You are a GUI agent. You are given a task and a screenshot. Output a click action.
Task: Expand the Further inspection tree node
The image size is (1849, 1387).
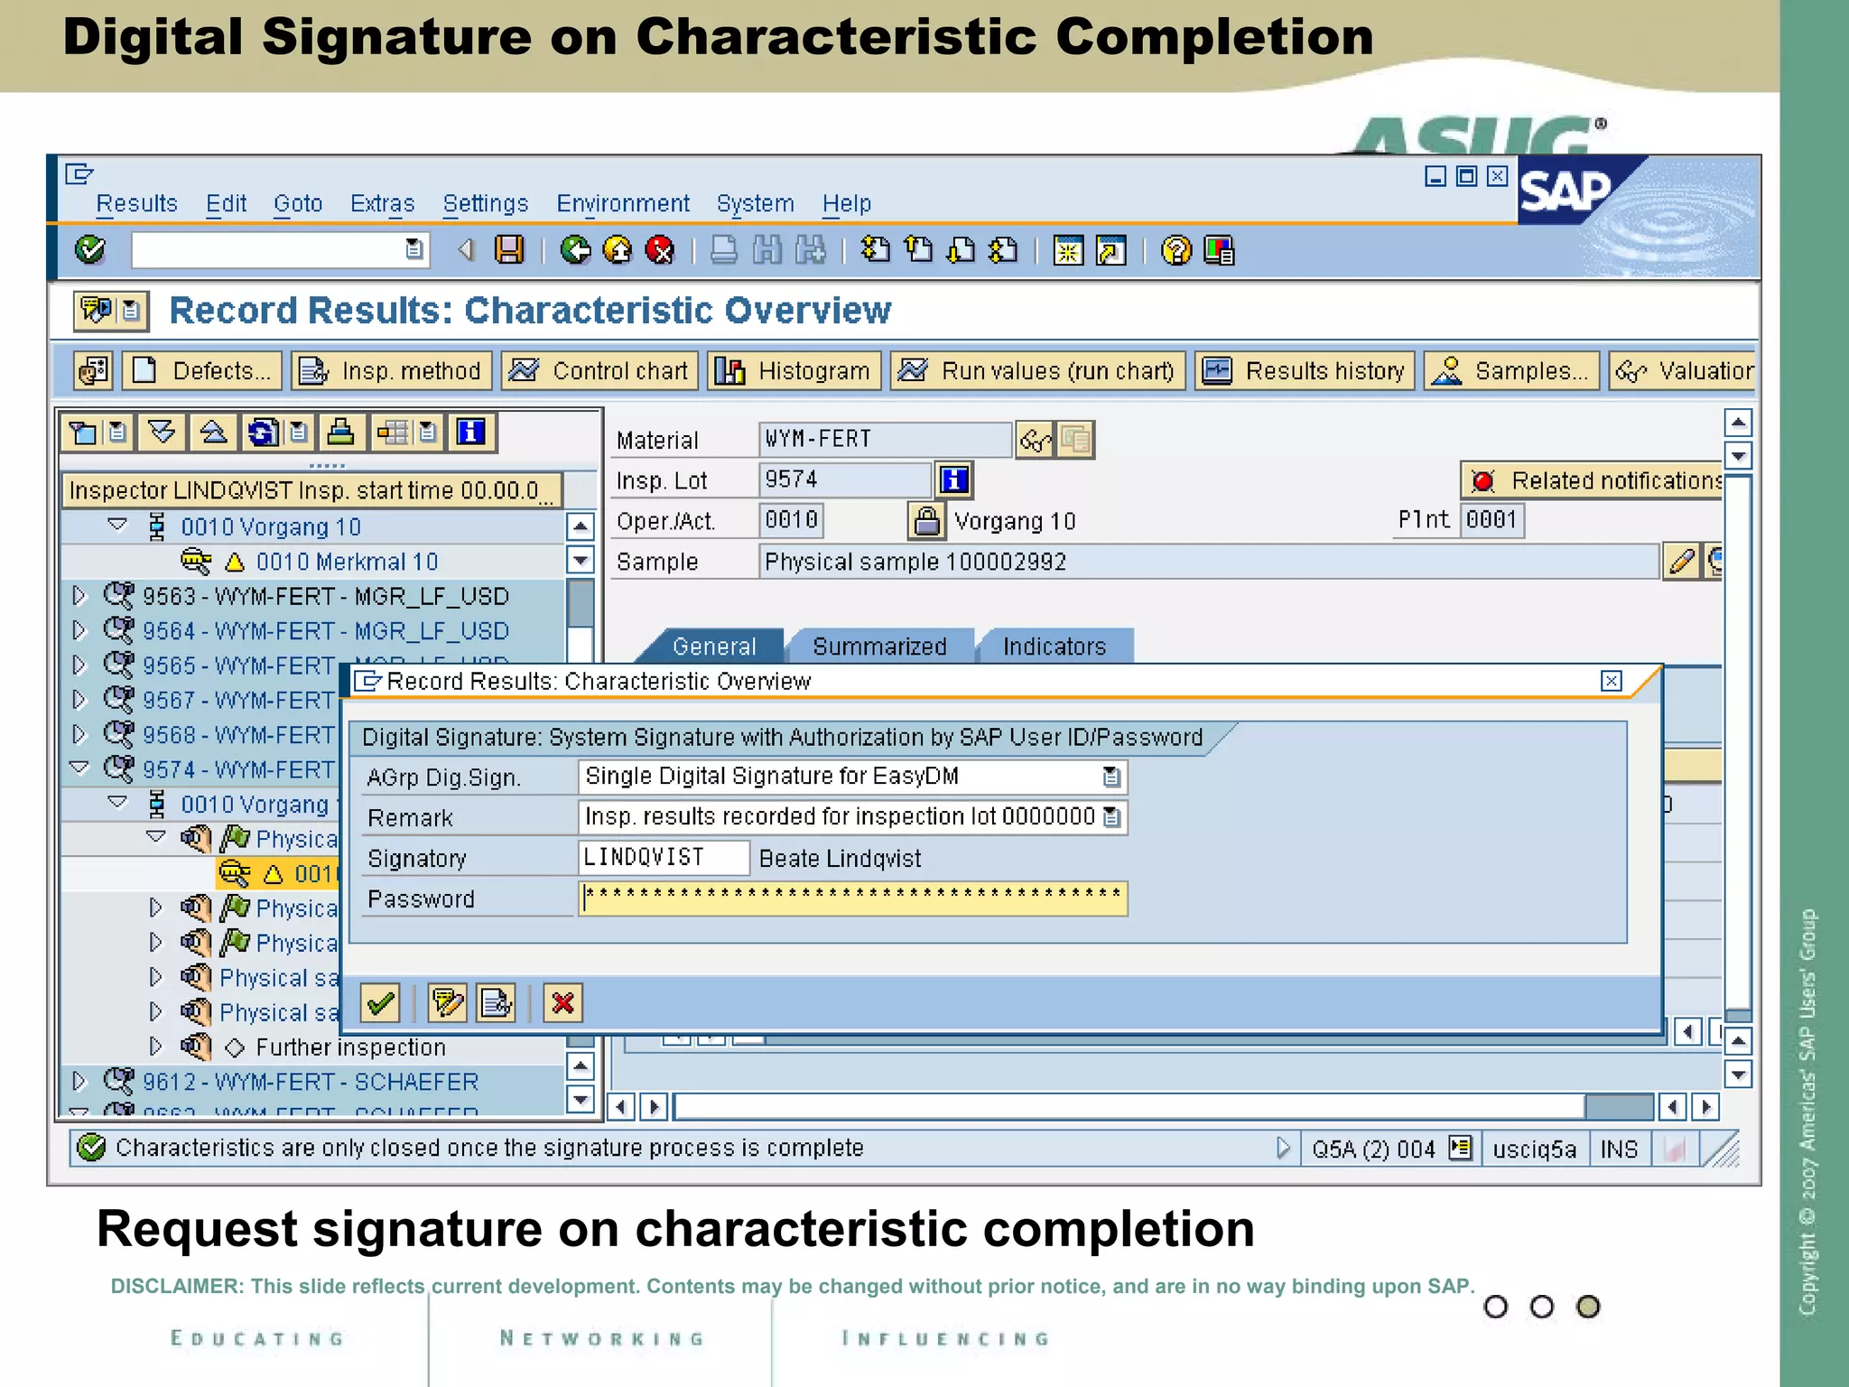156,1047
